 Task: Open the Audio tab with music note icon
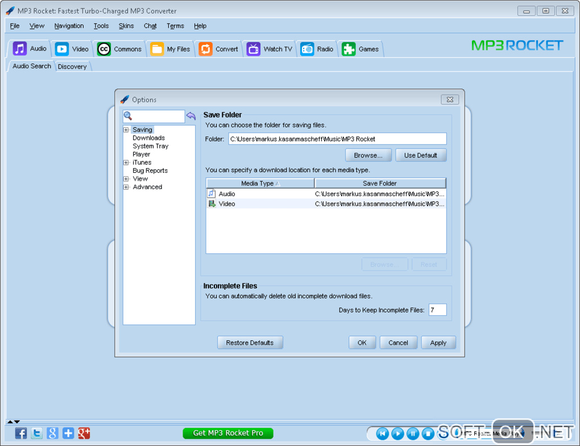(x=30, y=48)
